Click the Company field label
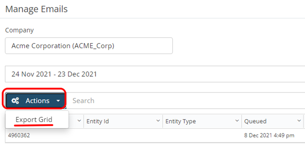 point(19,30)
